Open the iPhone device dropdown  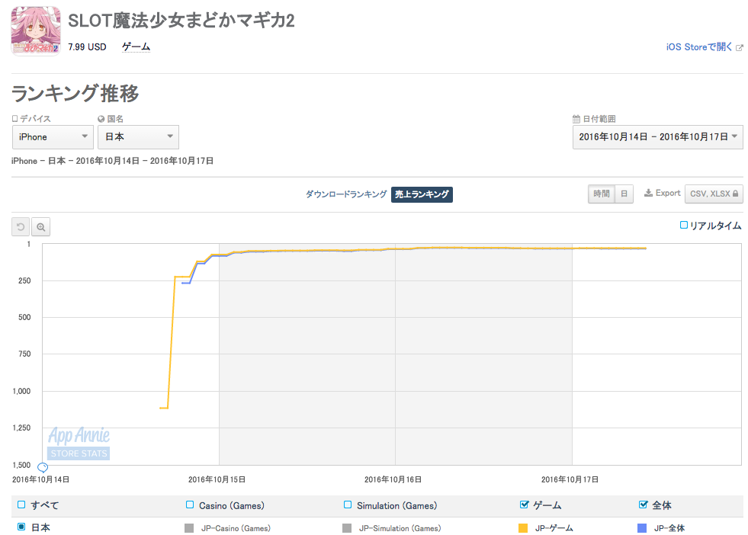[x=53, y=137]
